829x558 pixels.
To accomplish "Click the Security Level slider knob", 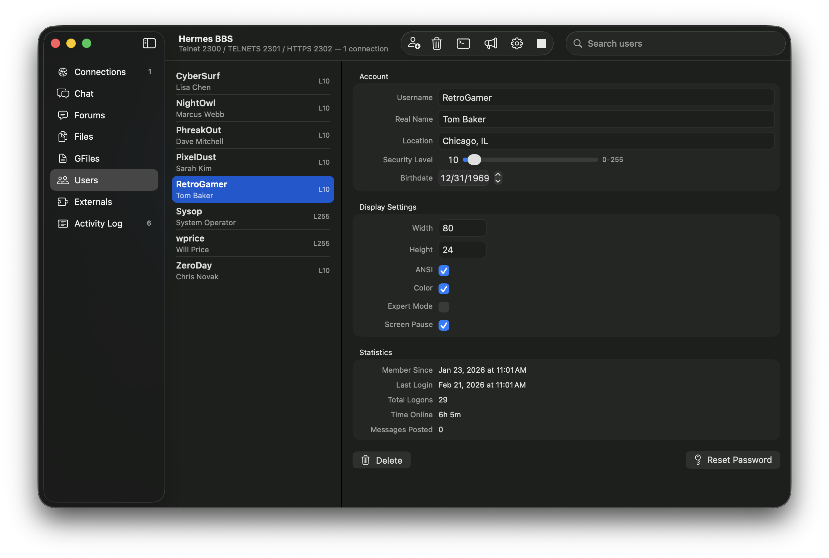I will click(474, 160).
